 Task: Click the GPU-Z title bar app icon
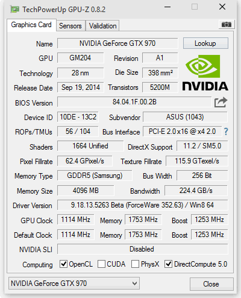(x=15, y=9)
